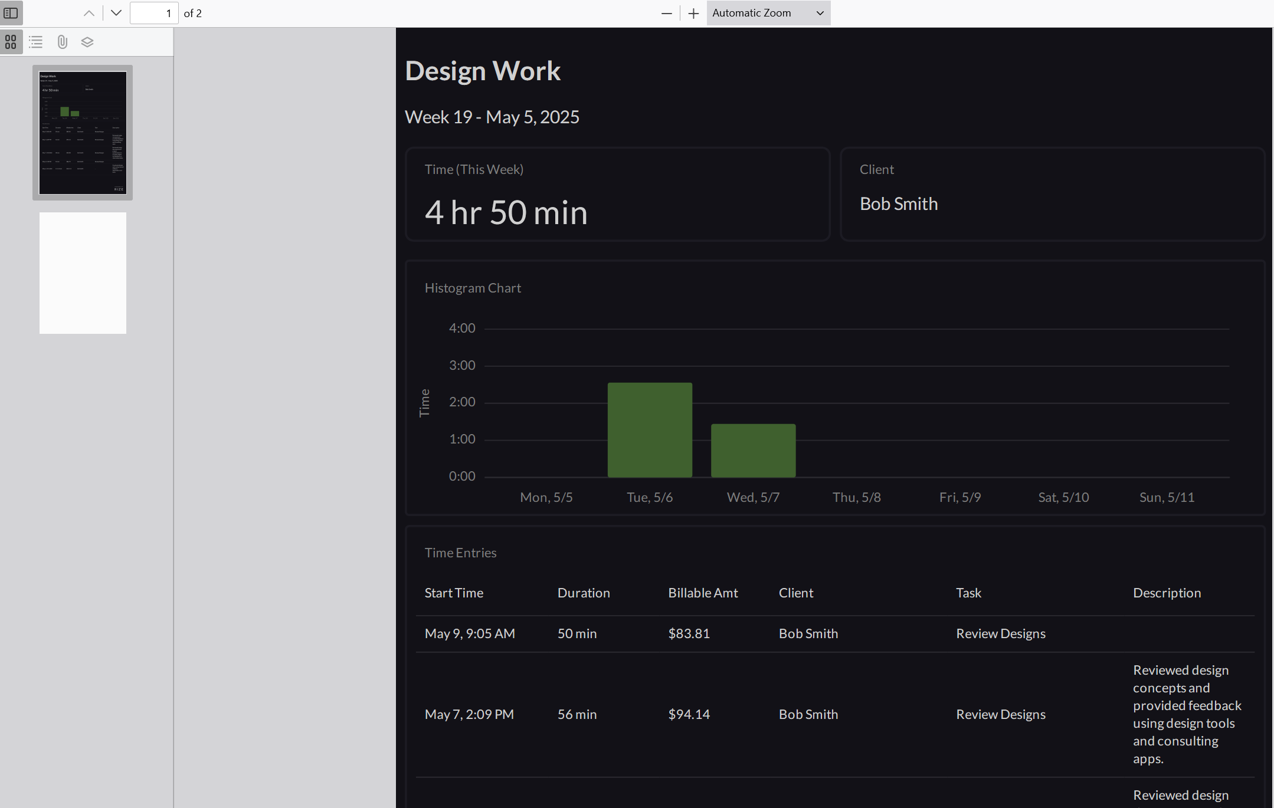Zoom out of the document
The width and height of the screenshot is (1274, 808).
(x=666, y=13)
